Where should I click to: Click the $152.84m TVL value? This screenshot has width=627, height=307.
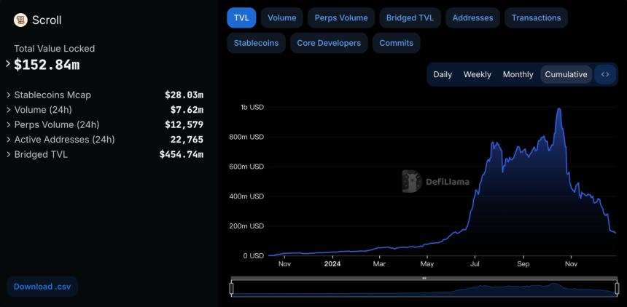point(47,65)
